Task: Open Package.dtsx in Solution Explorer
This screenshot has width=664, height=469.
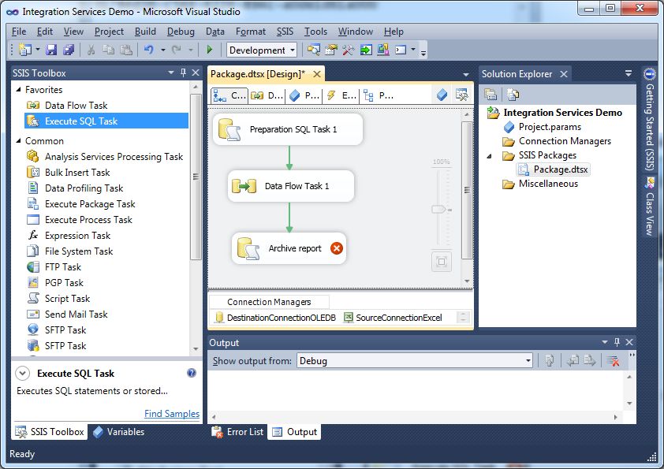Action: coord(553,169)
